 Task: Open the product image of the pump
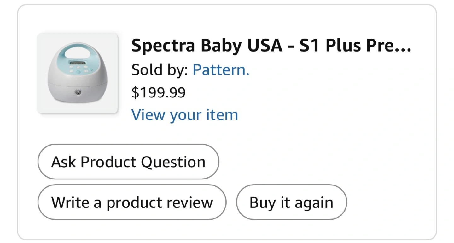(x=77, y=73)
